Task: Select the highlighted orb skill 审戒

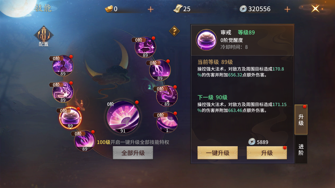Action: (x=70, y=118)
